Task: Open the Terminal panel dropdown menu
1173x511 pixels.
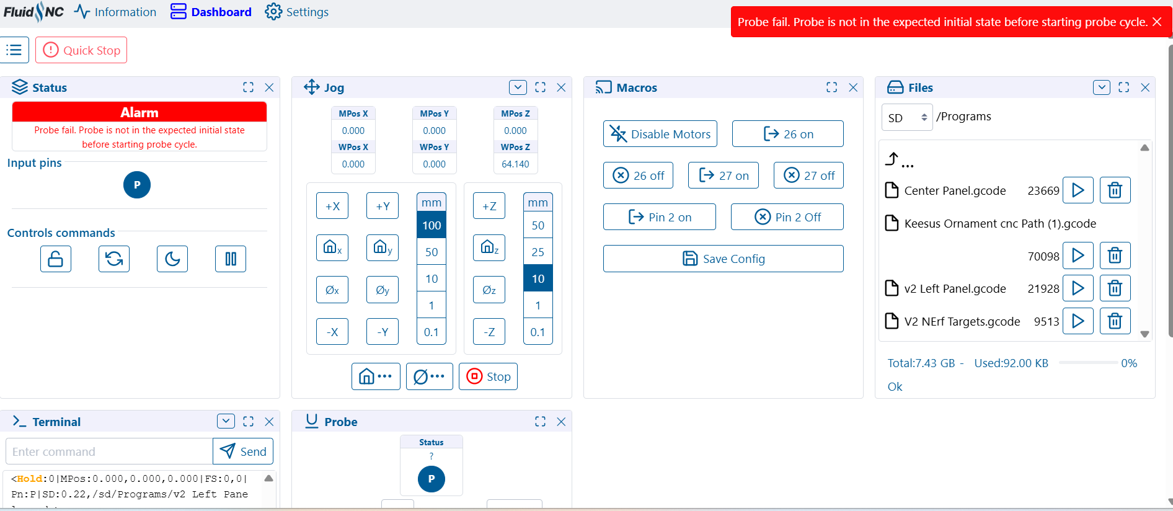Action: (226, 421)
